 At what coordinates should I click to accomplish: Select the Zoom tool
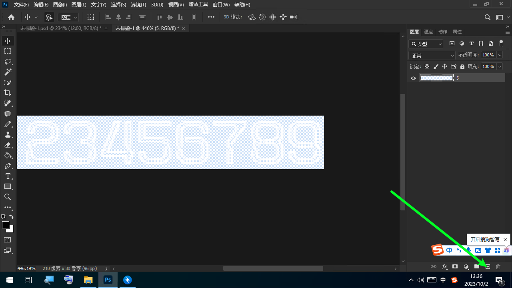8,197
